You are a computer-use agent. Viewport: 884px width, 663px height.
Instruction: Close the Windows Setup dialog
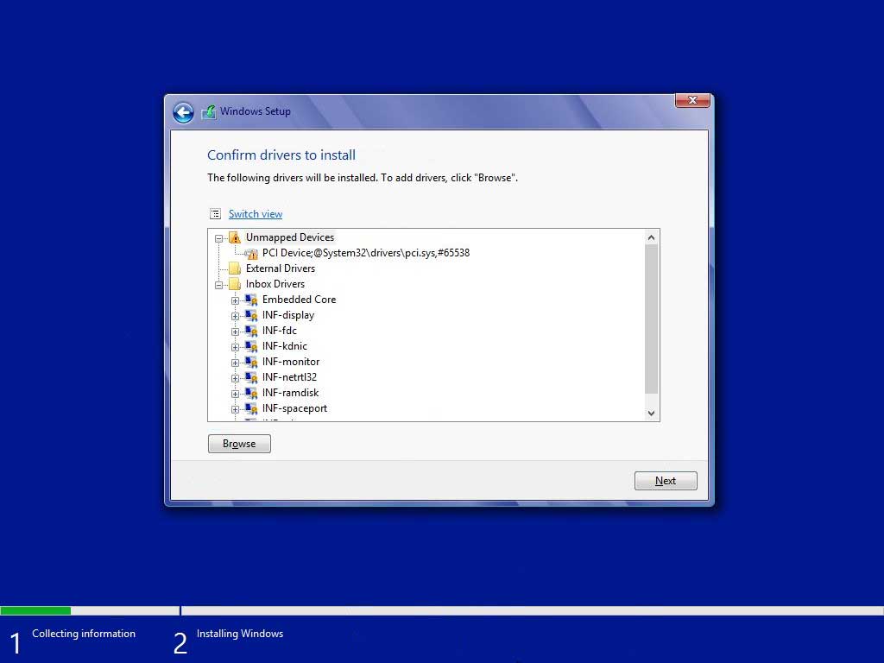(x=692, y=100)
